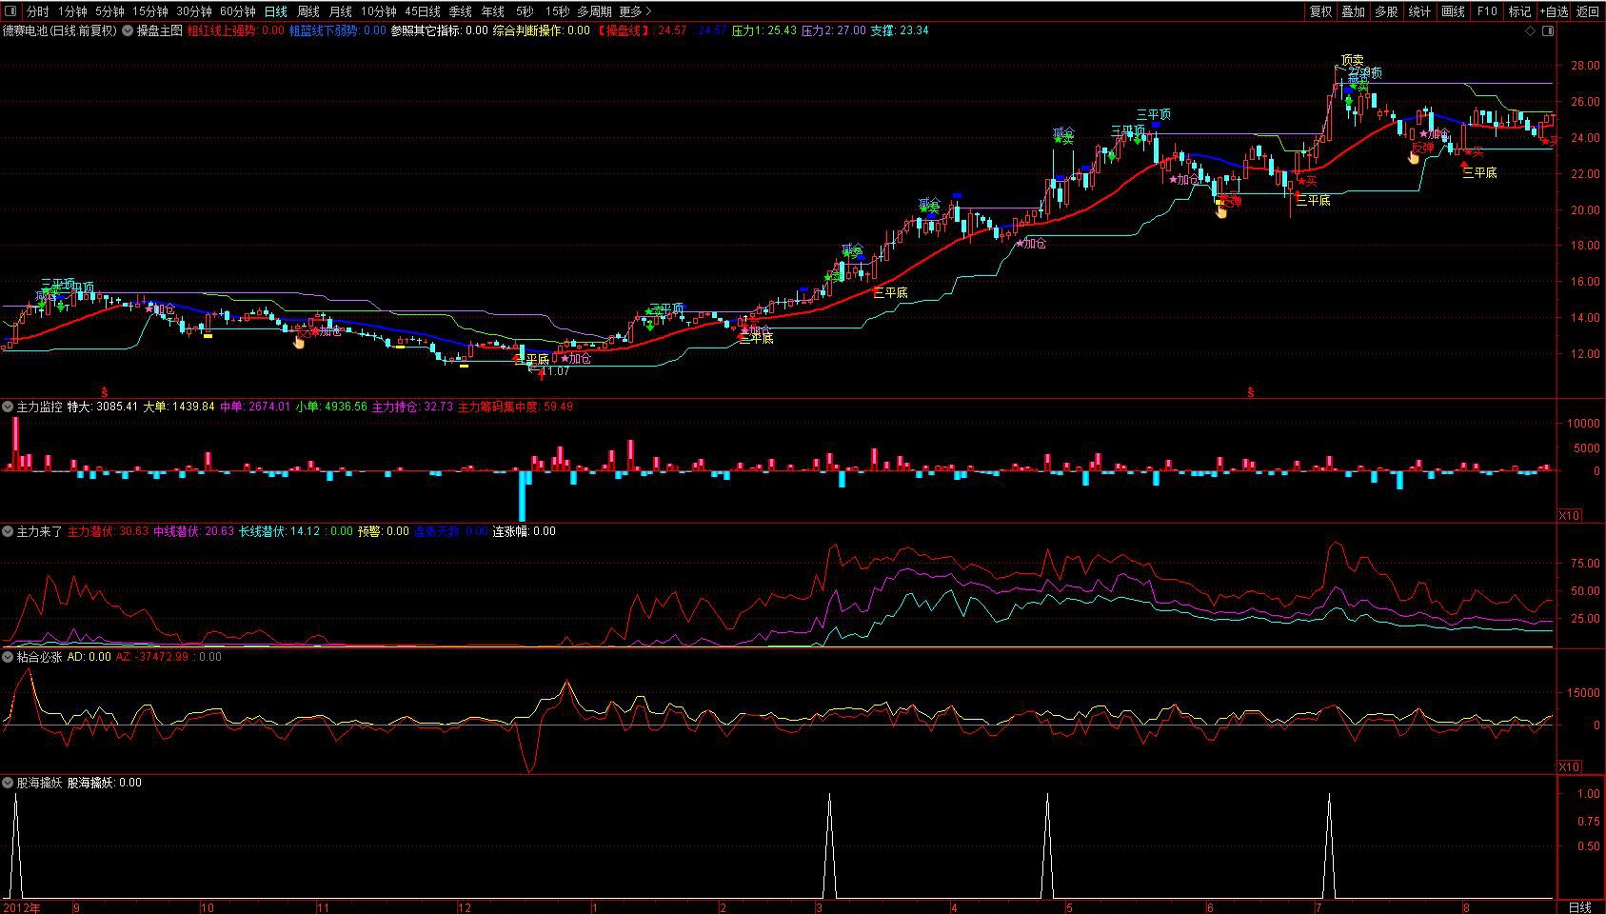Select the 10分钟 period tab

click(378, 11)
